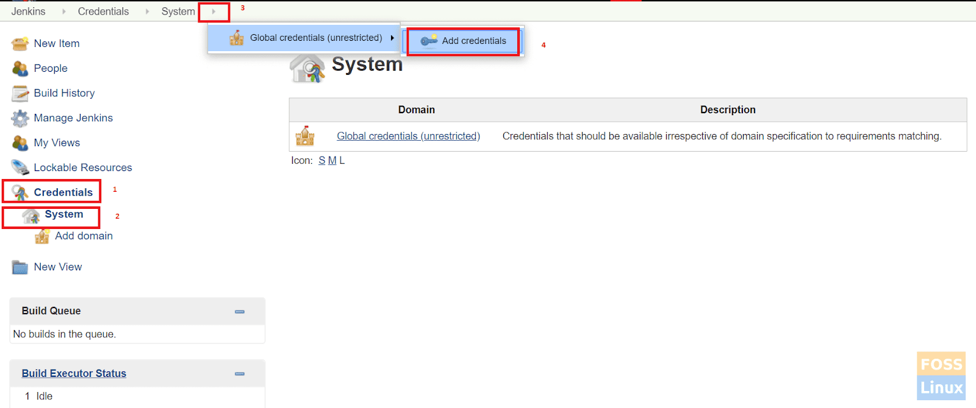Viewport: 976px width, 408px height.
Task: Open Build History link
Action: 64,93
